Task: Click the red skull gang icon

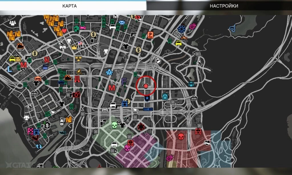Action: [181, 137]
